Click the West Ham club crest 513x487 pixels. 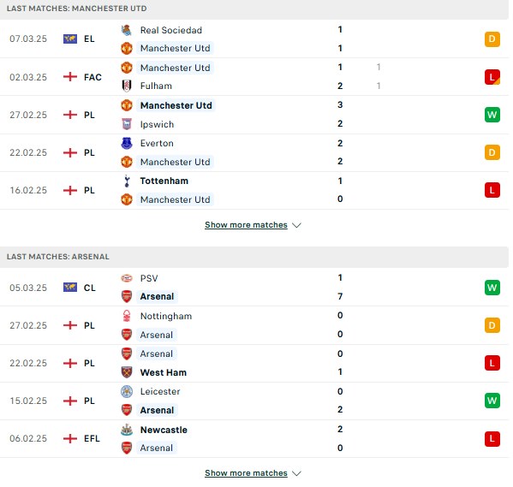[127, 372]
